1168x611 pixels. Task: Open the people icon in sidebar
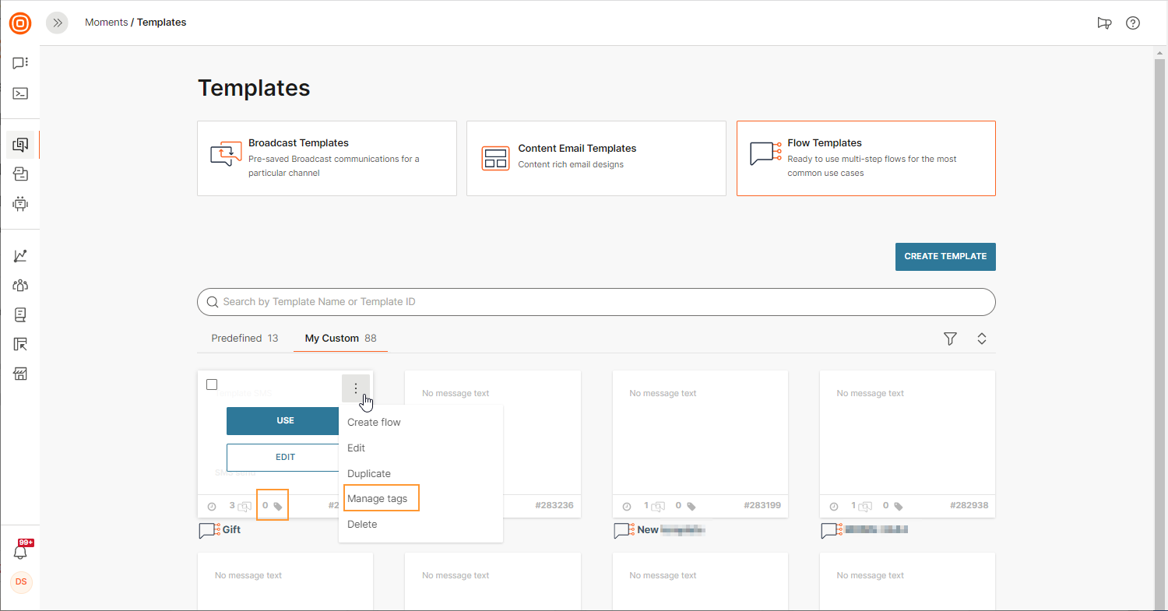click(x=20, y=285)
